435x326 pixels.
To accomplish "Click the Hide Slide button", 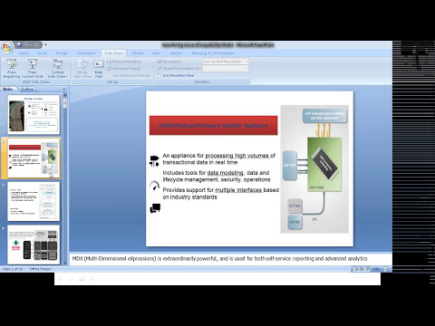I will tap(99, 69).
